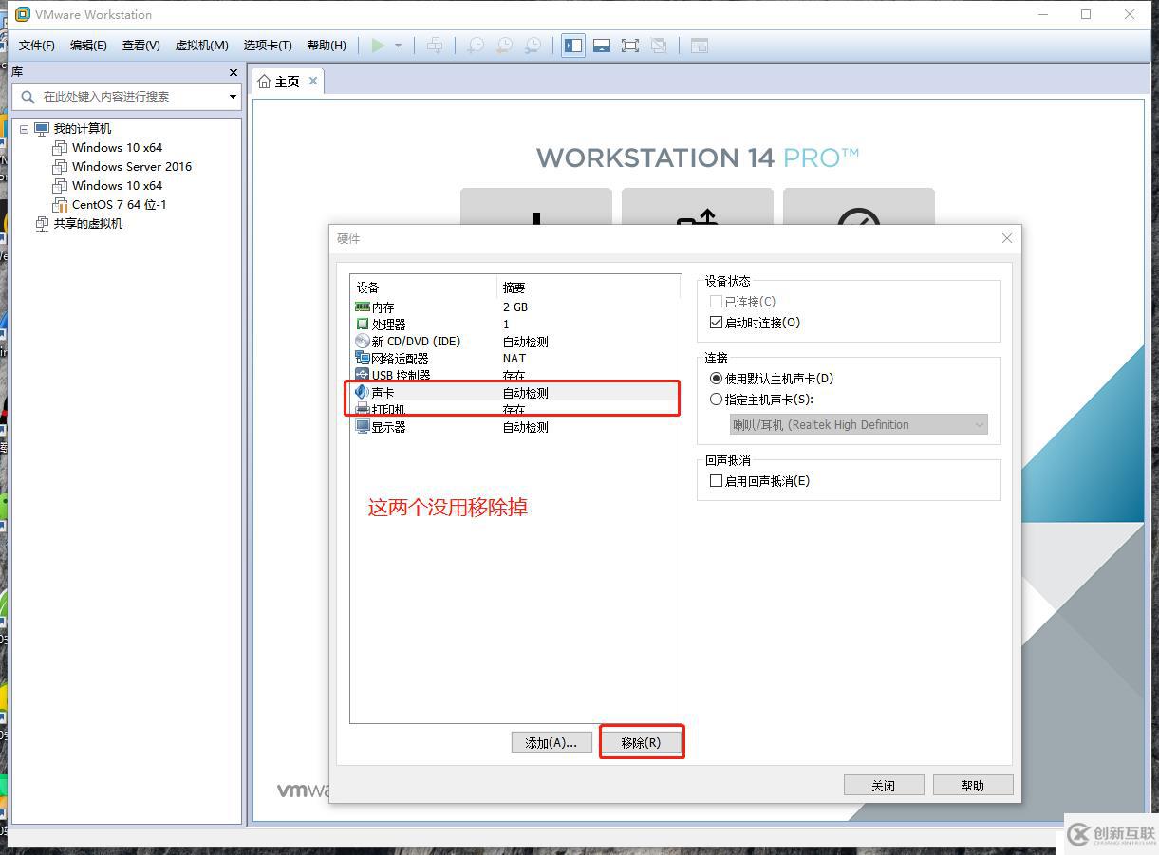
Task: Click the CentOS 7 VM icon
Action: pos(60,205)
